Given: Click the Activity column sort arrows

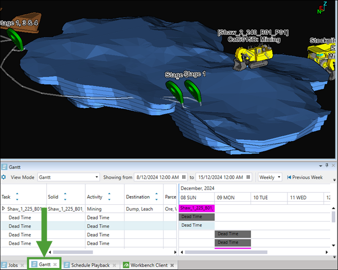Looking at the screenshot, I should click(109, 197).
